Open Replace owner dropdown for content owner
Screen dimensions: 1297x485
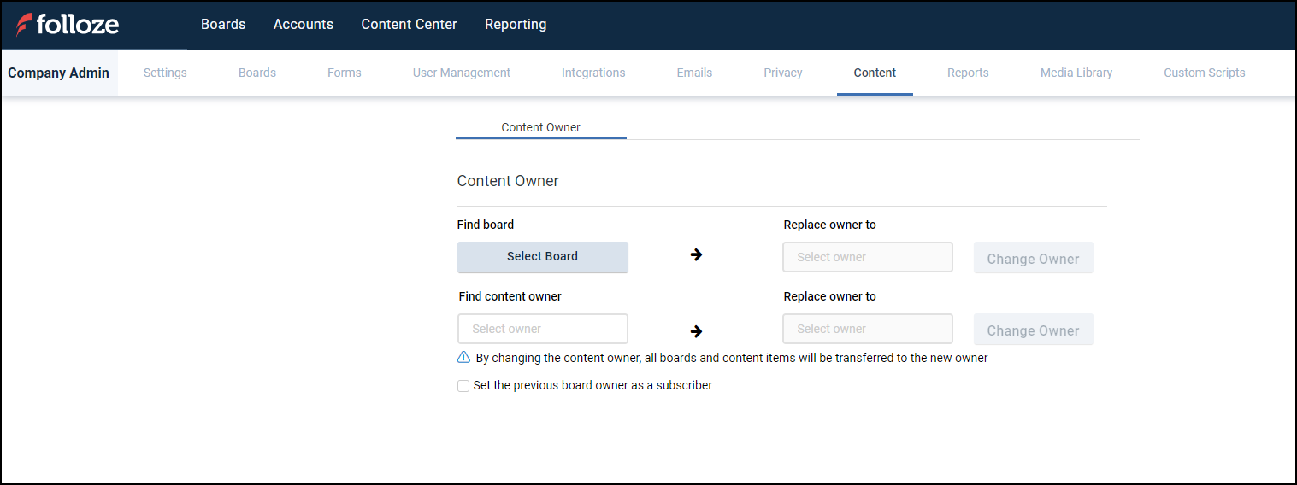tap(867, 329)
